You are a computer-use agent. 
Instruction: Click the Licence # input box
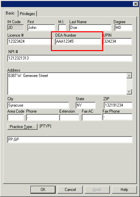point(30,41)
